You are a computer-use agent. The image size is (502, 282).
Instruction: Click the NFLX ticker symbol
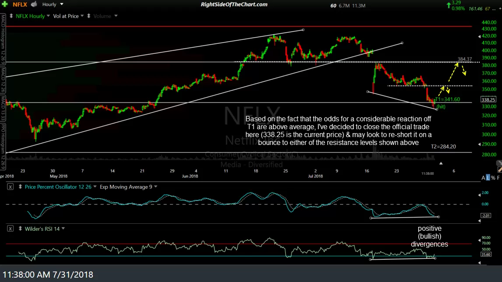point(20,4)
